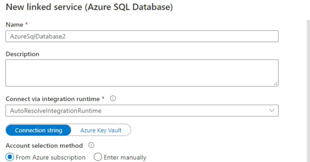This screenshot has width=310, height=162.
Task: Focus the Name field containing AzureSqlDatabase2
Action: tap(142, 37)
